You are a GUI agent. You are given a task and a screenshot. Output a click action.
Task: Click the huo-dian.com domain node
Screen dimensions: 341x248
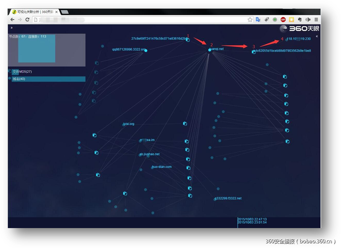pyautogui.click(x=153, y=168)
